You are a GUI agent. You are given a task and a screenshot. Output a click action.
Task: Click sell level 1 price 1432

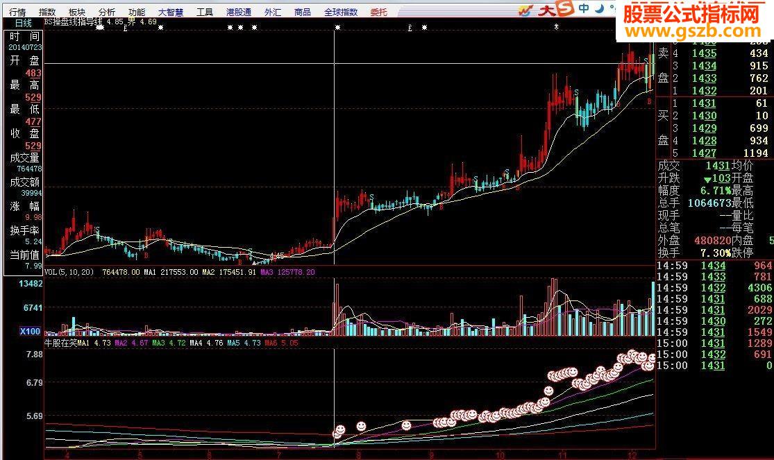coord(704,91)
